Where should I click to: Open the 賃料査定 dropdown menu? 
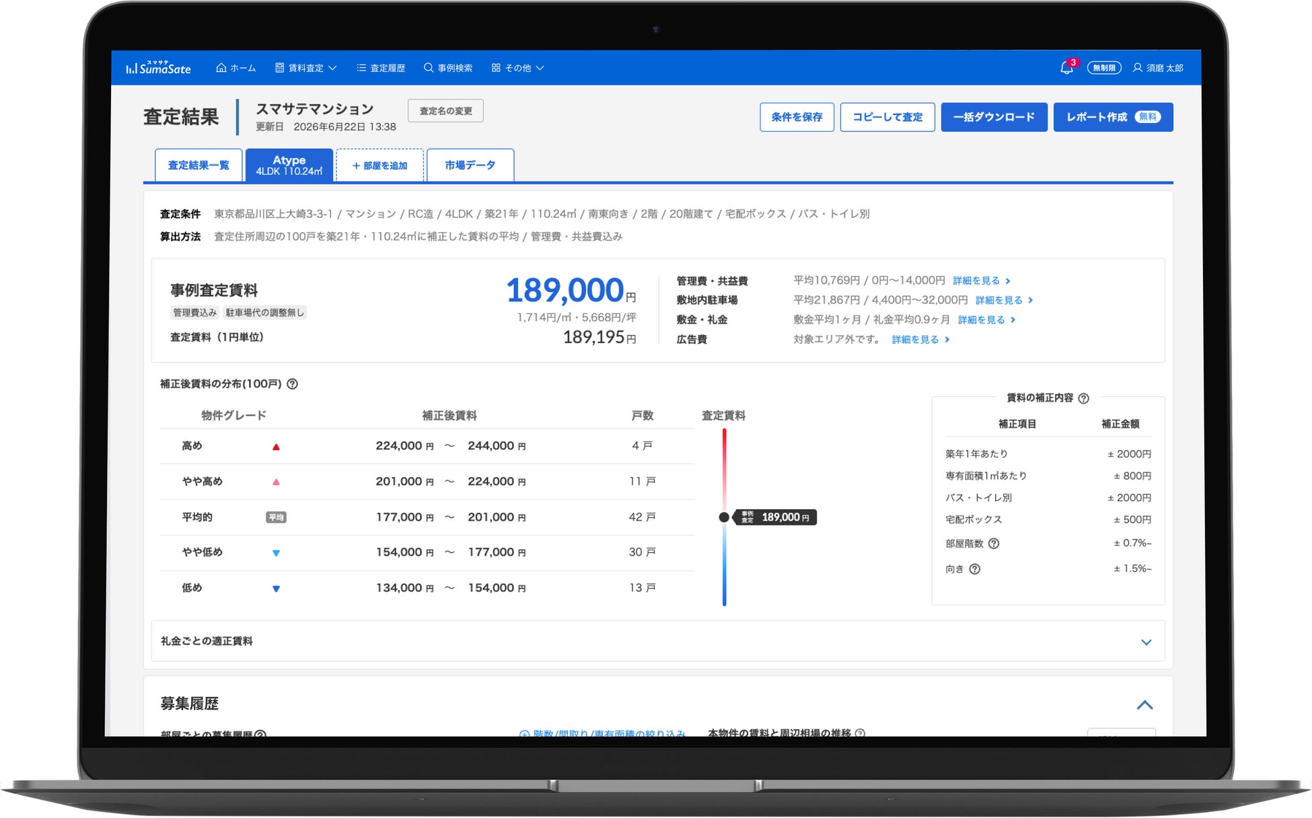pos(306,68)
